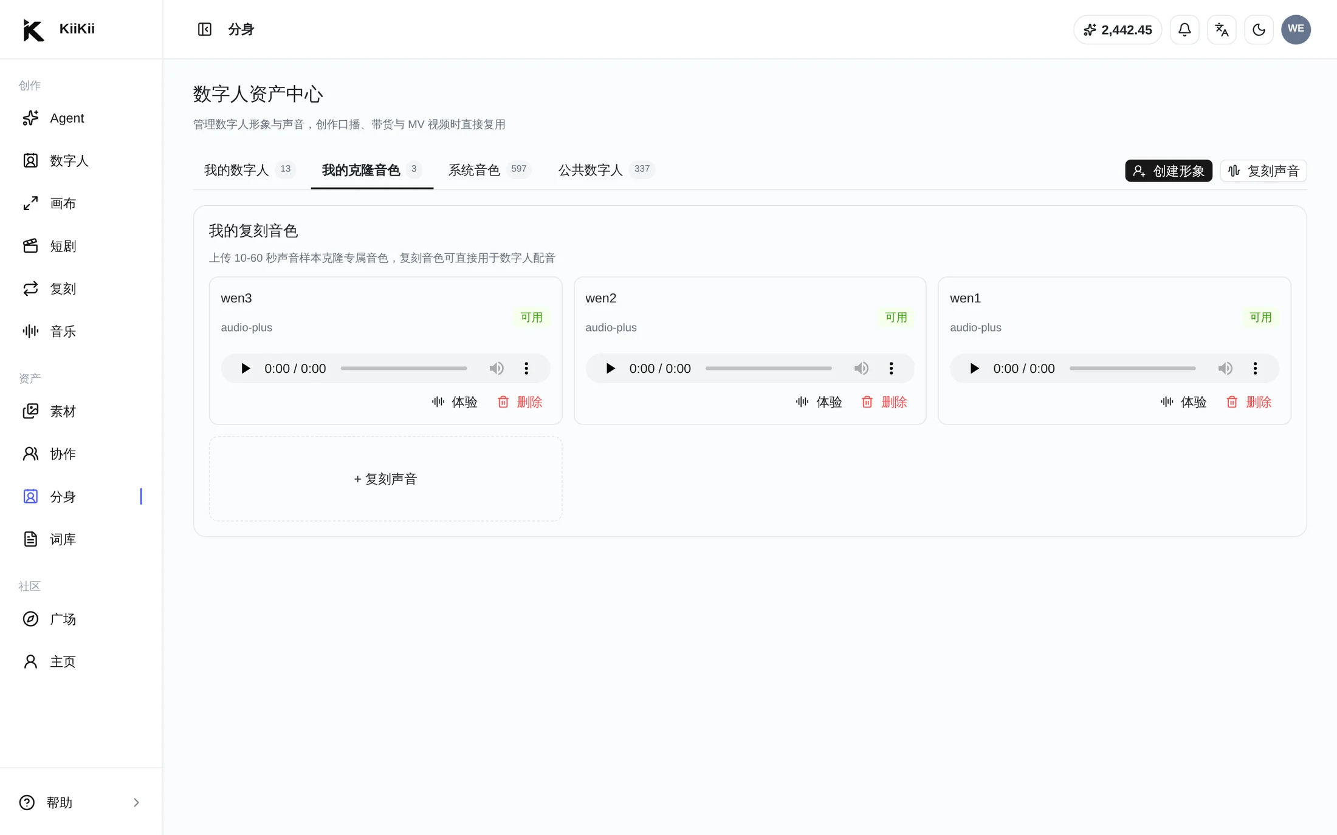The width and height of the screenshot is (1337, 835).
Task: Open 协作 collaboration page
Action: click(x=81, y=454)
